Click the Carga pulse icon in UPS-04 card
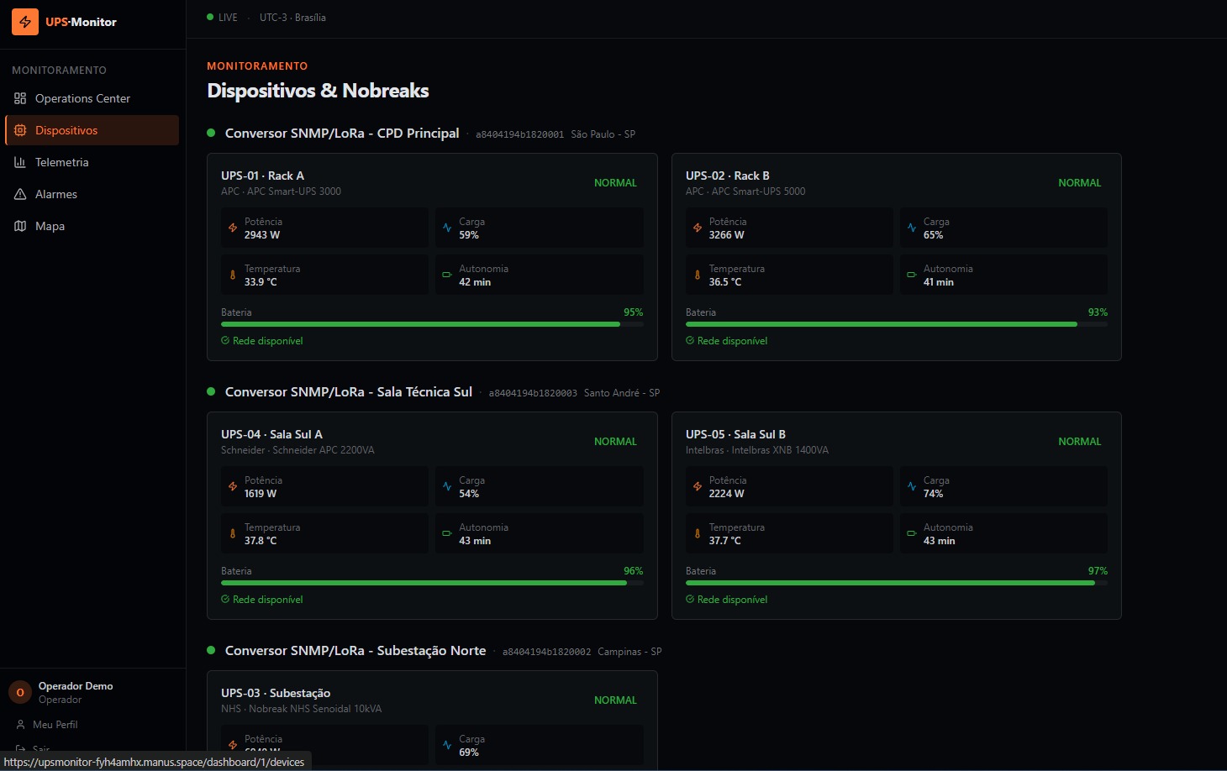 pyautogui.click(x=447, y=486)
